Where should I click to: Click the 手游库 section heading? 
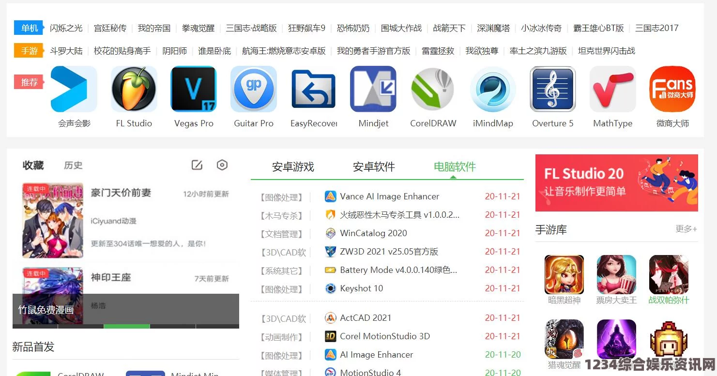tap(551, 229)
